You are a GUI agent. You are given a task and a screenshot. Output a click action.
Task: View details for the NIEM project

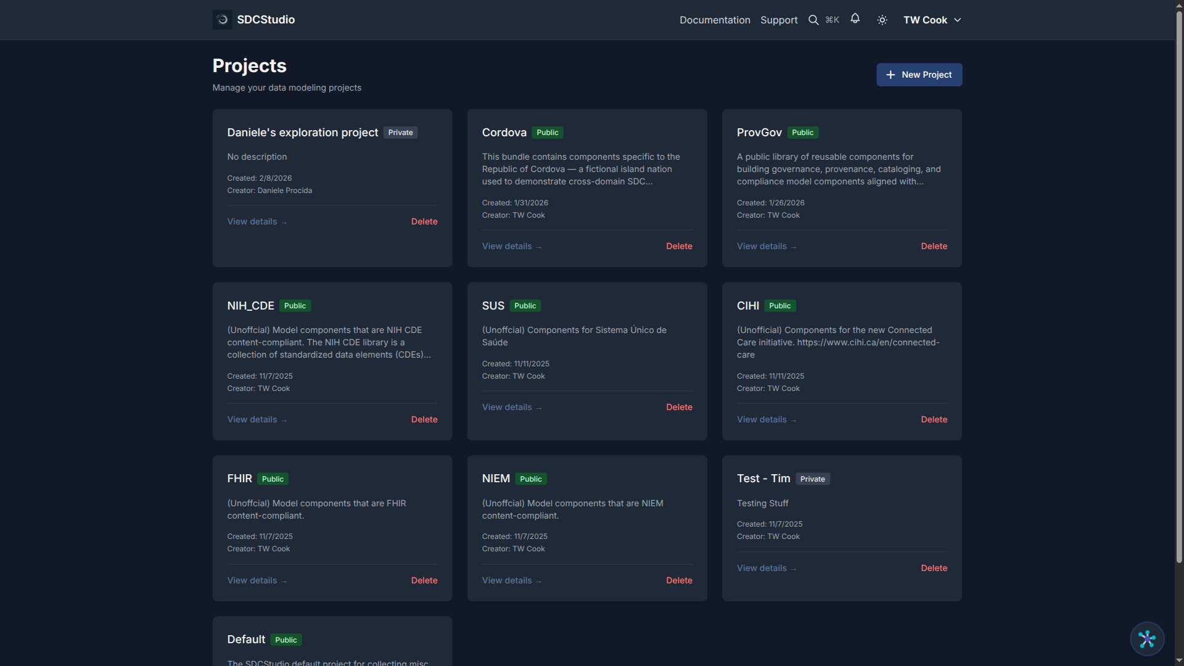(511, 580)
